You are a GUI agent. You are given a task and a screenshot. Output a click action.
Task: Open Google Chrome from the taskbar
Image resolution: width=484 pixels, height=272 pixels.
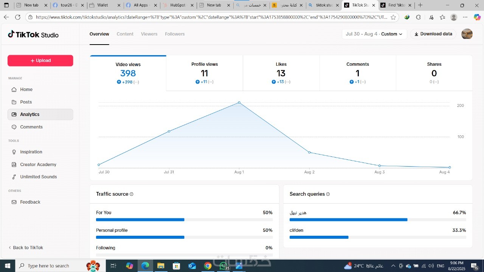(208, 266)
